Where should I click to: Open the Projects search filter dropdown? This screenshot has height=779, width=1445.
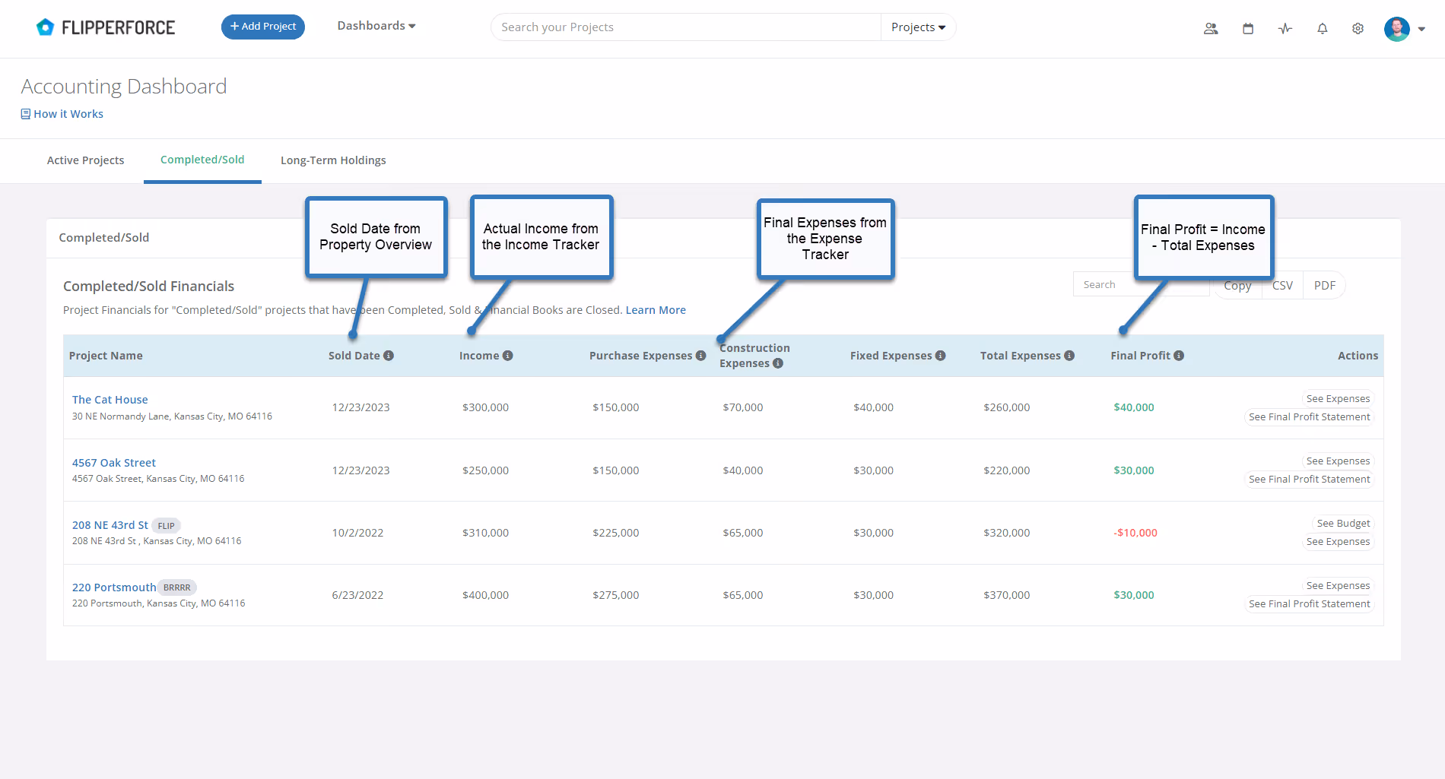(x=918, y=27)
